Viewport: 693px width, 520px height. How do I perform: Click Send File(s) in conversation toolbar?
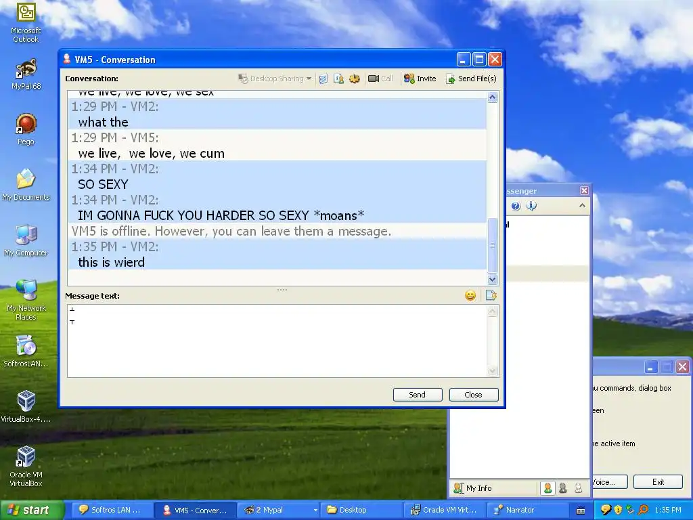click(471, 79)
